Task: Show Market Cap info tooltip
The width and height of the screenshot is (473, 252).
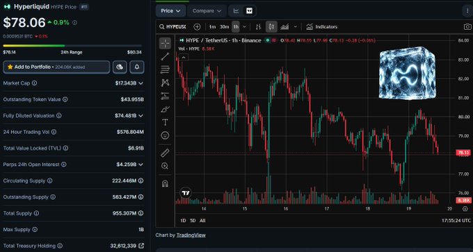Action: pyautogui.click(x=34, y=83)
